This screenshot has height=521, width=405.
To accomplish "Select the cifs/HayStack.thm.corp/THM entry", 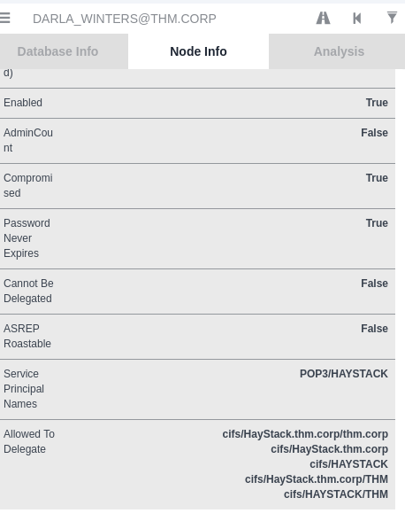I will [x=317, y=479].
